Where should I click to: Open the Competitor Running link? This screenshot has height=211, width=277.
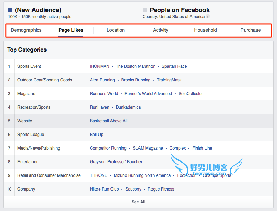(x=108, y=148)
